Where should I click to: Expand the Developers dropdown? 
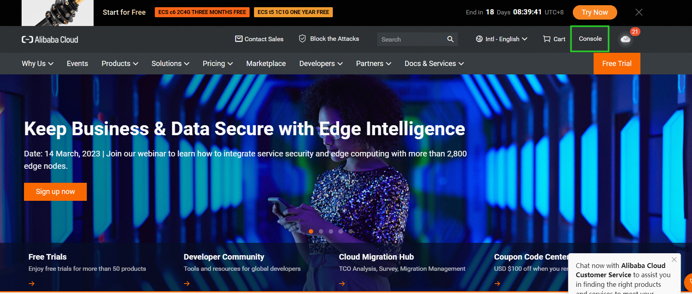(321, 64)
